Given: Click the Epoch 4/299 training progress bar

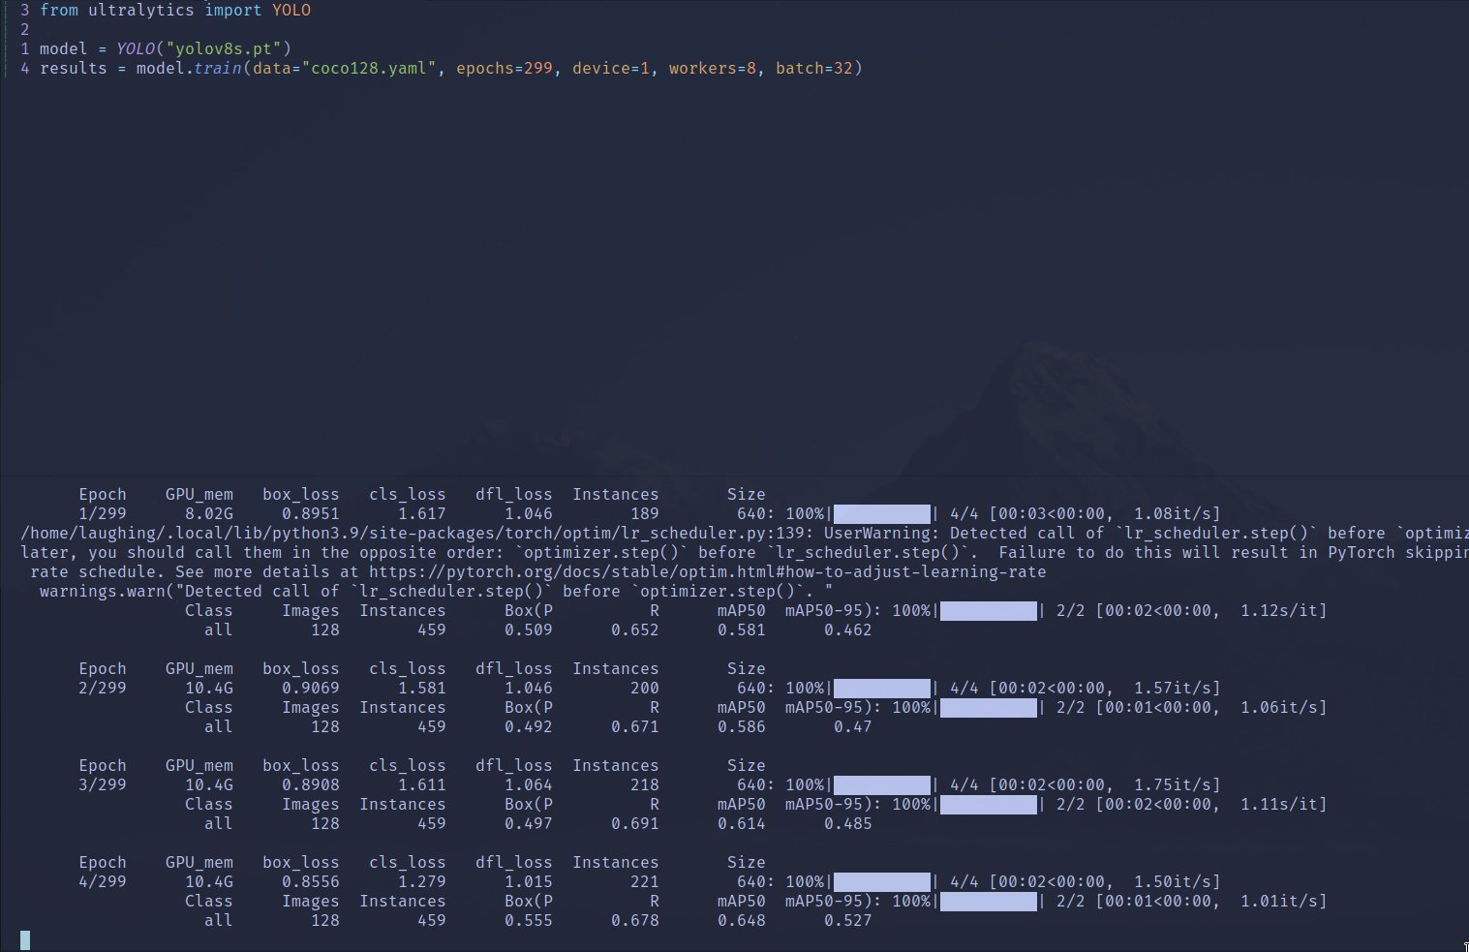Looking at the screenshot, I should (x=881, y=881).
